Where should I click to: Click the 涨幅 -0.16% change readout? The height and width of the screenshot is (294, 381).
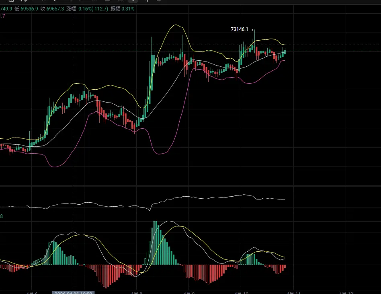(91, 8)
